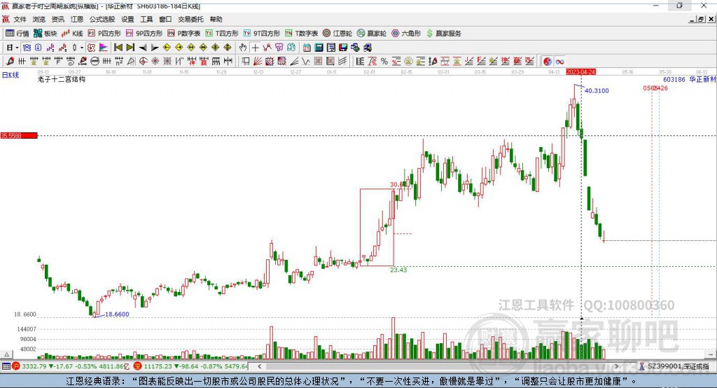Open the 赢家轮 tool

(x=372, y=34)
